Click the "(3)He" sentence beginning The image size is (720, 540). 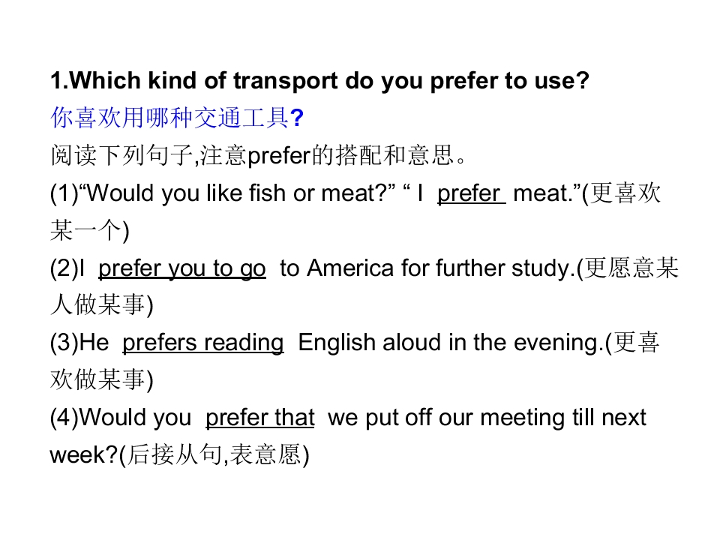coord(79,343)
